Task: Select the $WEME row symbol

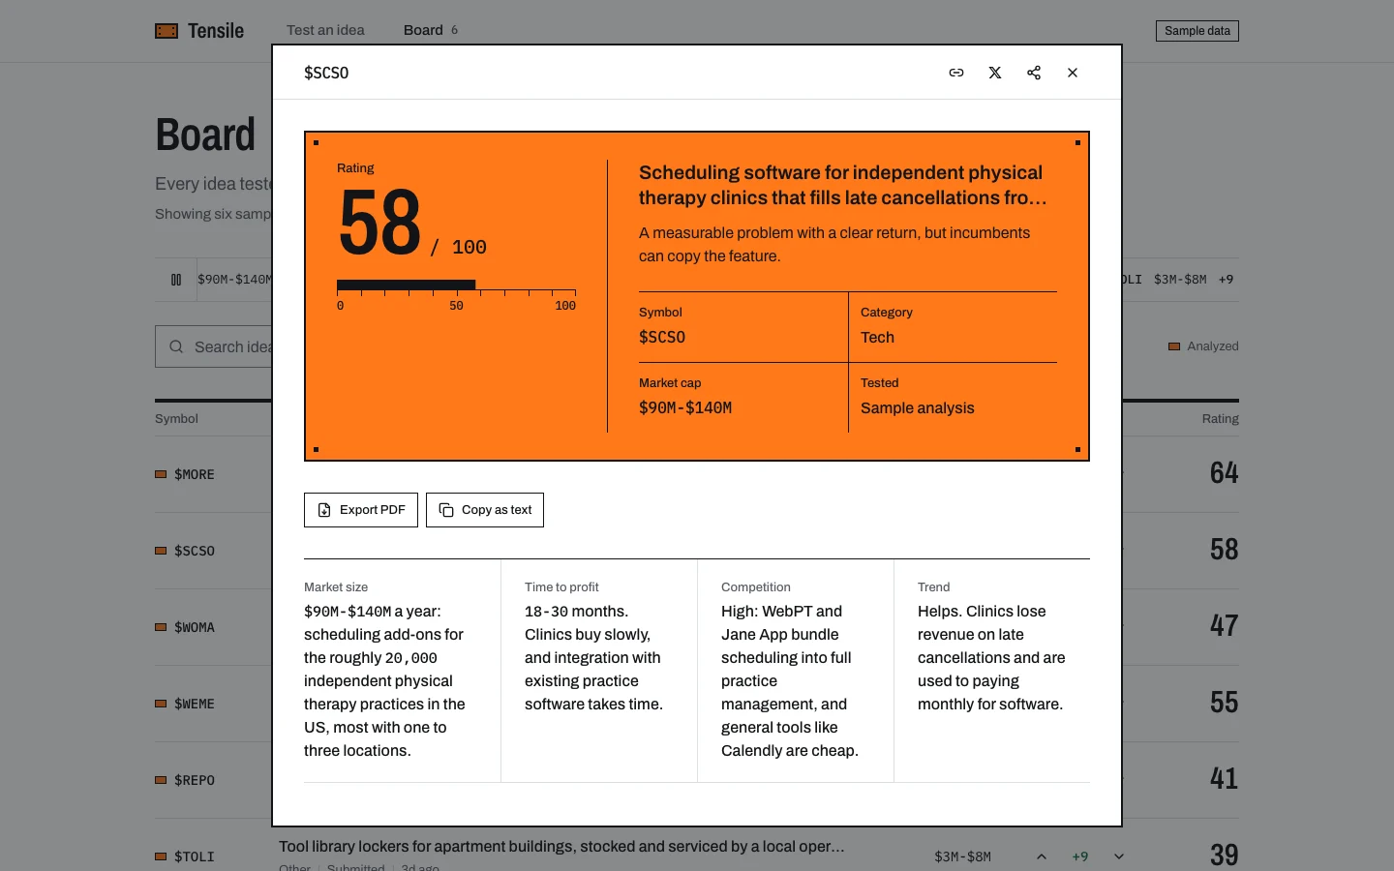Action: coord(195,704)
